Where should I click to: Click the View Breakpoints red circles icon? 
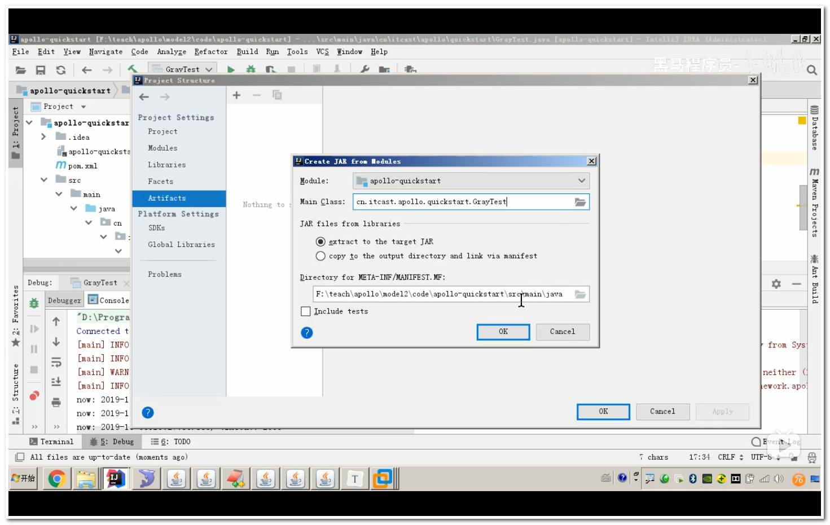[x=34, y=396]
